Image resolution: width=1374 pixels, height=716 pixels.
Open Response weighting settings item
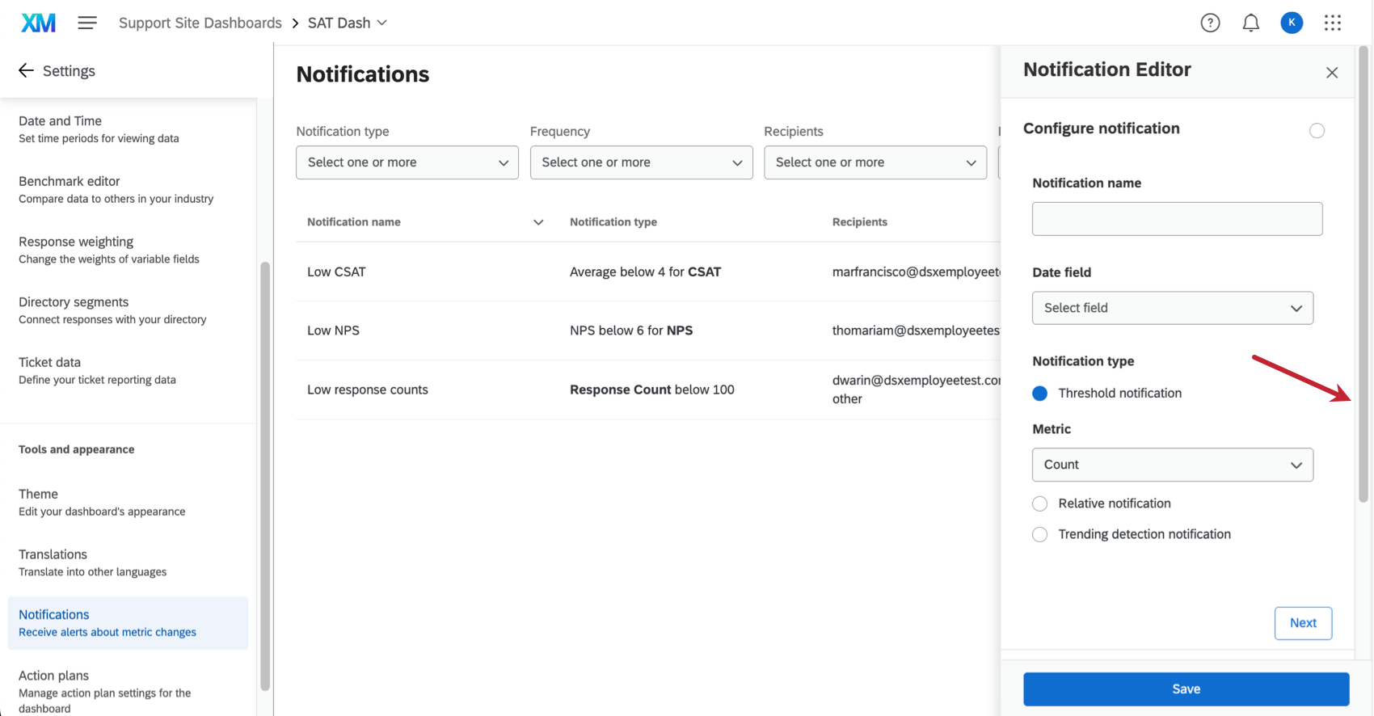click(108, 250)
